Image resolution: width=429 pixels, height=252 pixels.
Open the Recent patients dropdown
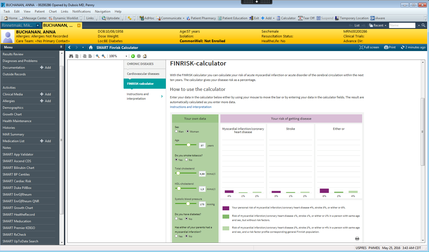tap(378, 25)
